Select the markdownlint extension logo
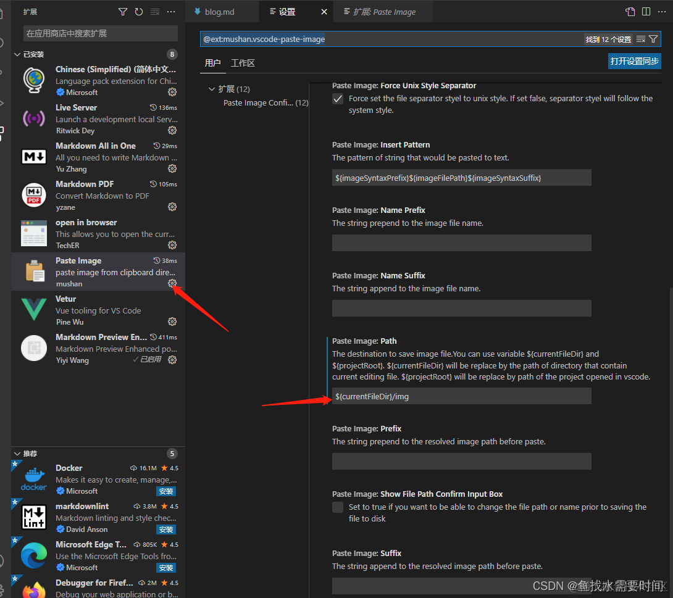Image resolution: width=673 pixels, height=598 pixels. coord(33,517)
